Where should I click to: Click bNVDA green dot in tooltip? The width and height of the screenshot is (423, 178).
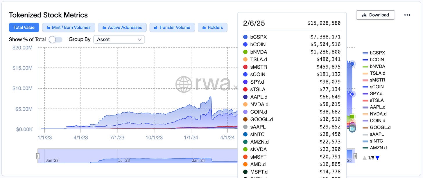pos(245,52)
